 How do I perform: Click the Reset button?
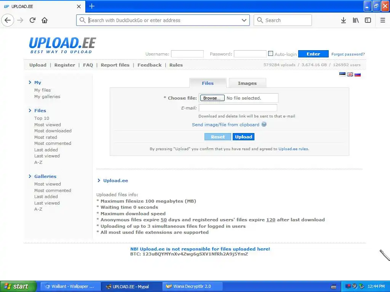217,137
